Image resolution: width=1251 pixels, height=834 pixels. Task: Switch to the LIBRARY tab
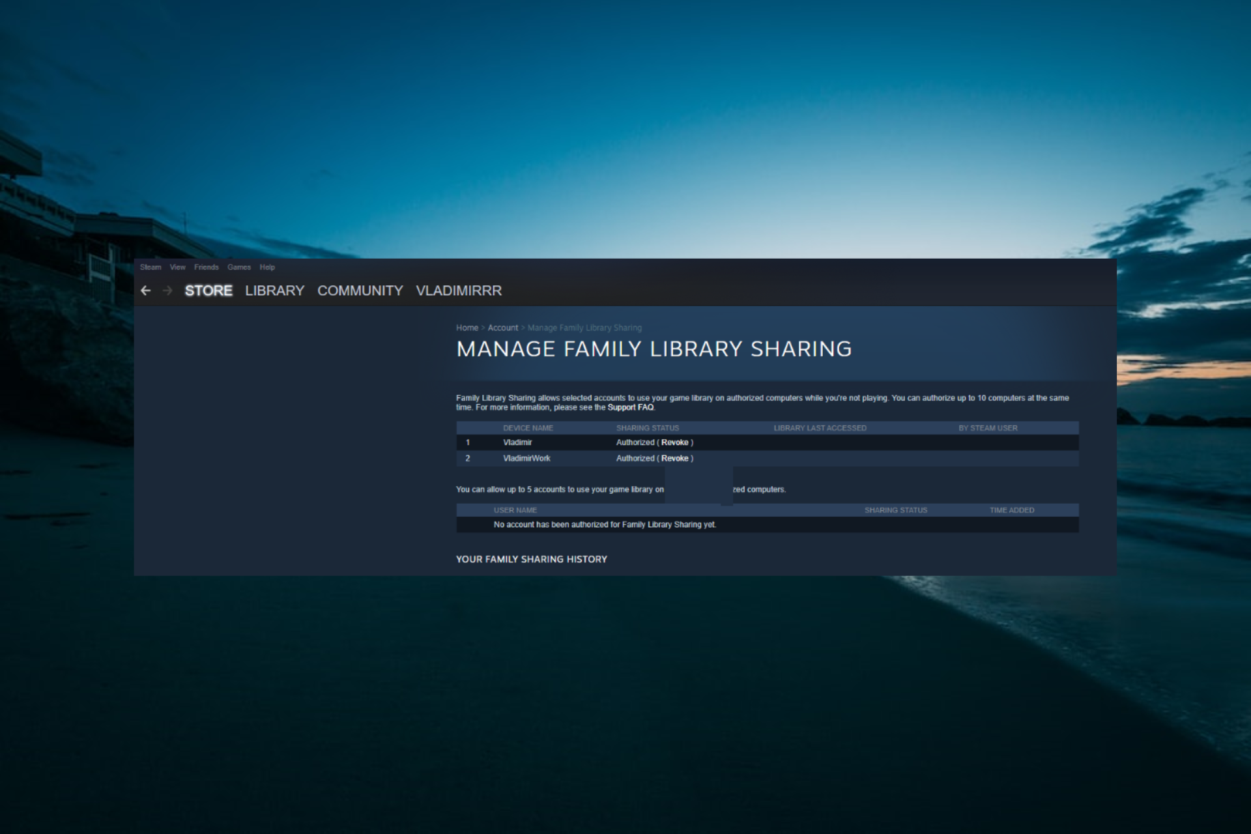(x=275, y=291)
